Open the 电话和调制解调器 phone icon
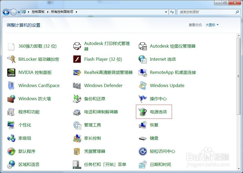Image resolution: width=243 pixels, height=173 pixels. point(77,112)
